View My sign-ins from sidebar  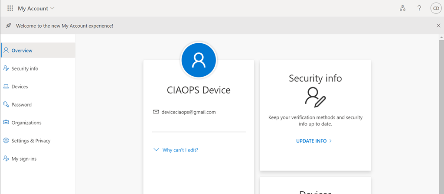[24, 159]
